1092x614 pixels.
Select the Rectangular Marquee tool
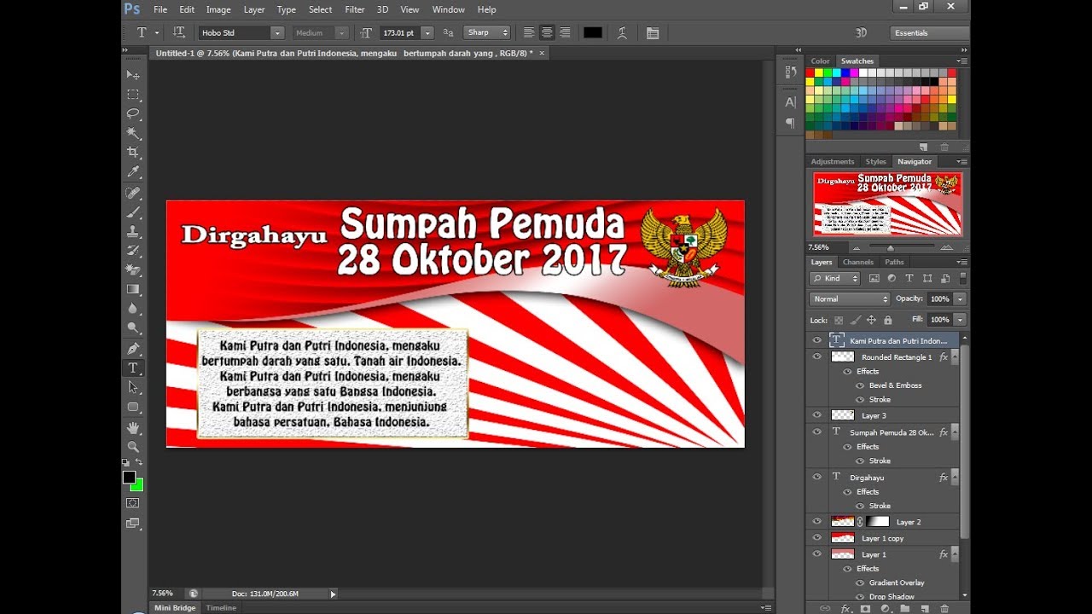tap(133, 94)
